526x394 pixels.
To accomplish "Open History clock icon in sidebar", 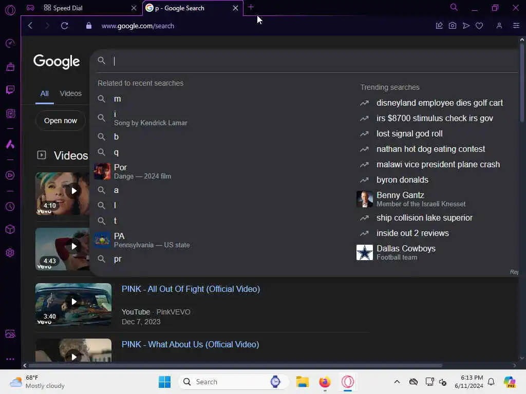I will coord(10,206).
